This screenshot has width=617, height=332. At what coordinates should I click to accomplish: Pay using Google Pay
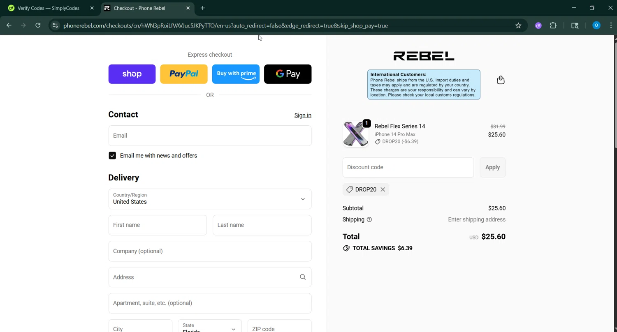pyautogui.click(x=288, y=74)
